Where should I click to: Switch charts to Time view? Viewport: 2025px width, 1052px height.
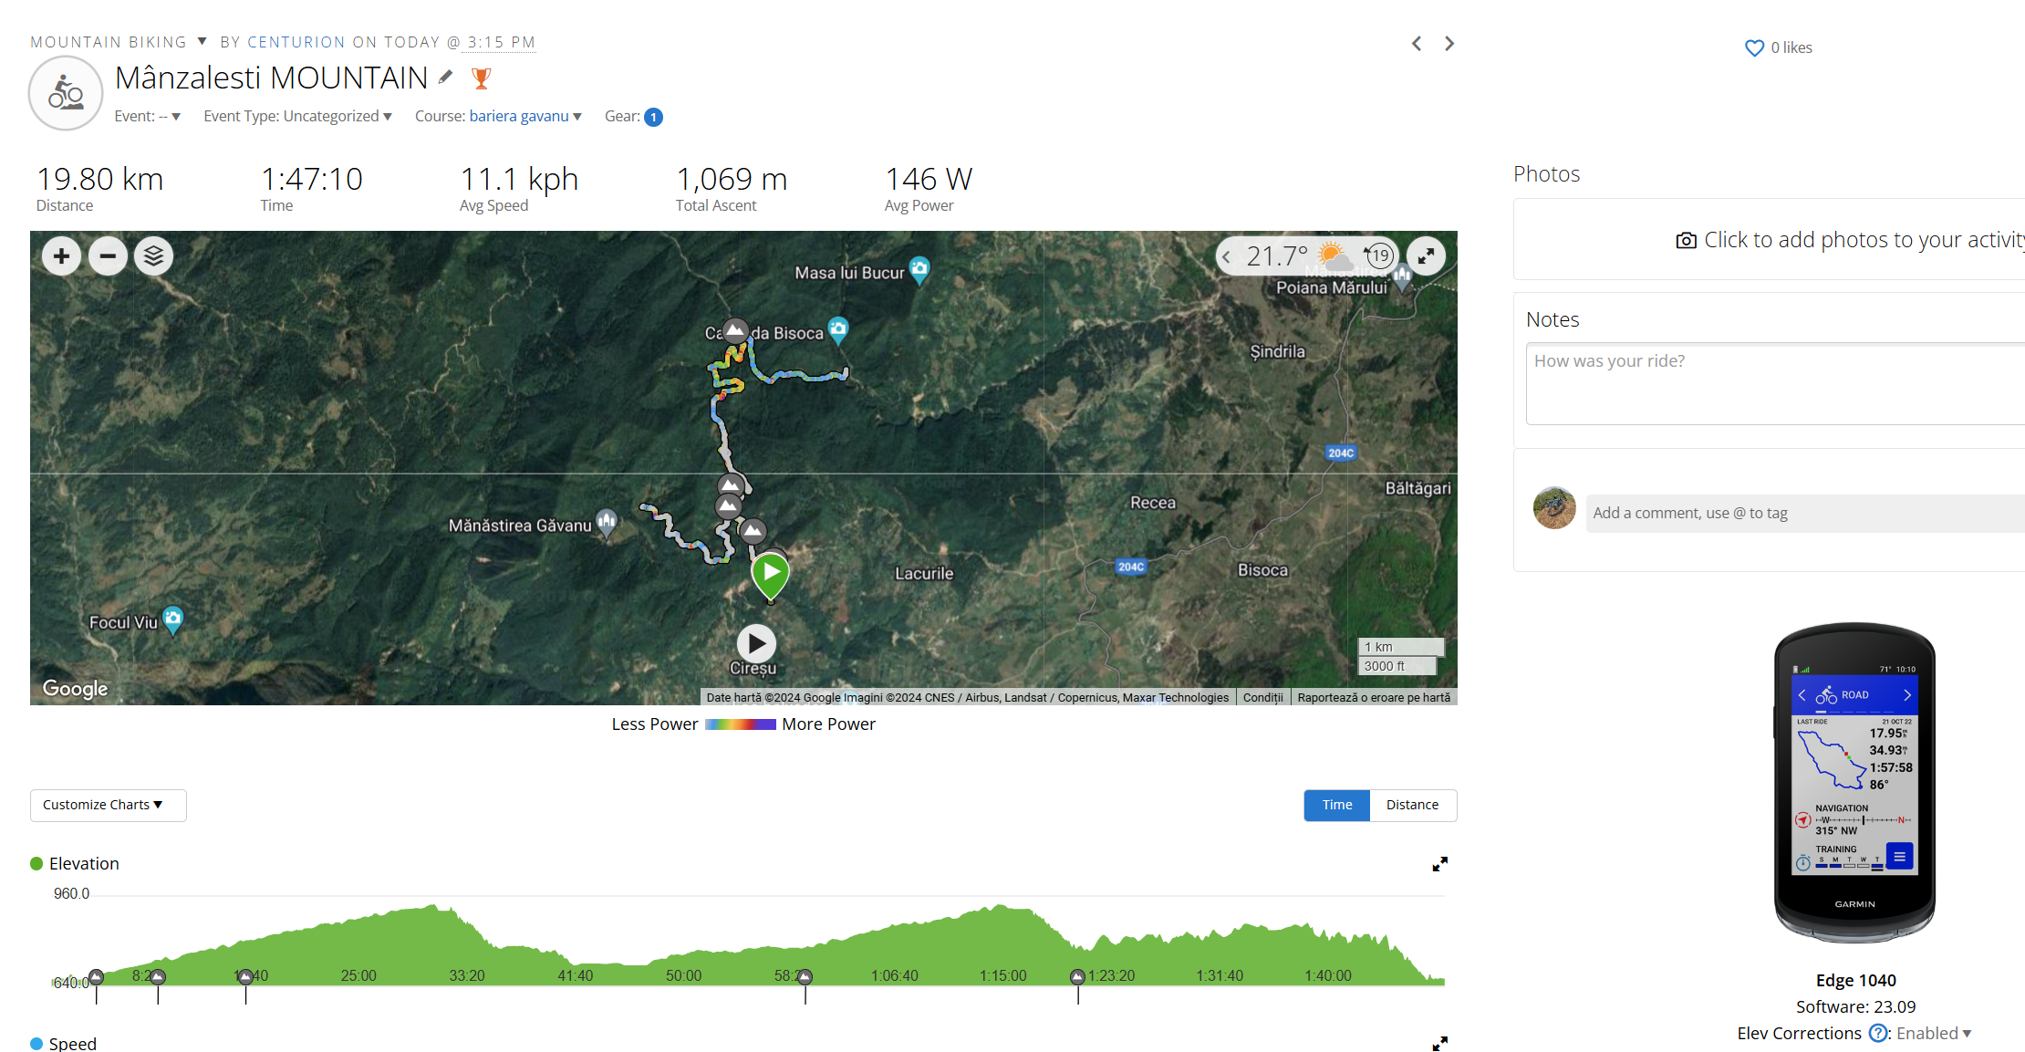(x=1337, y=805)
